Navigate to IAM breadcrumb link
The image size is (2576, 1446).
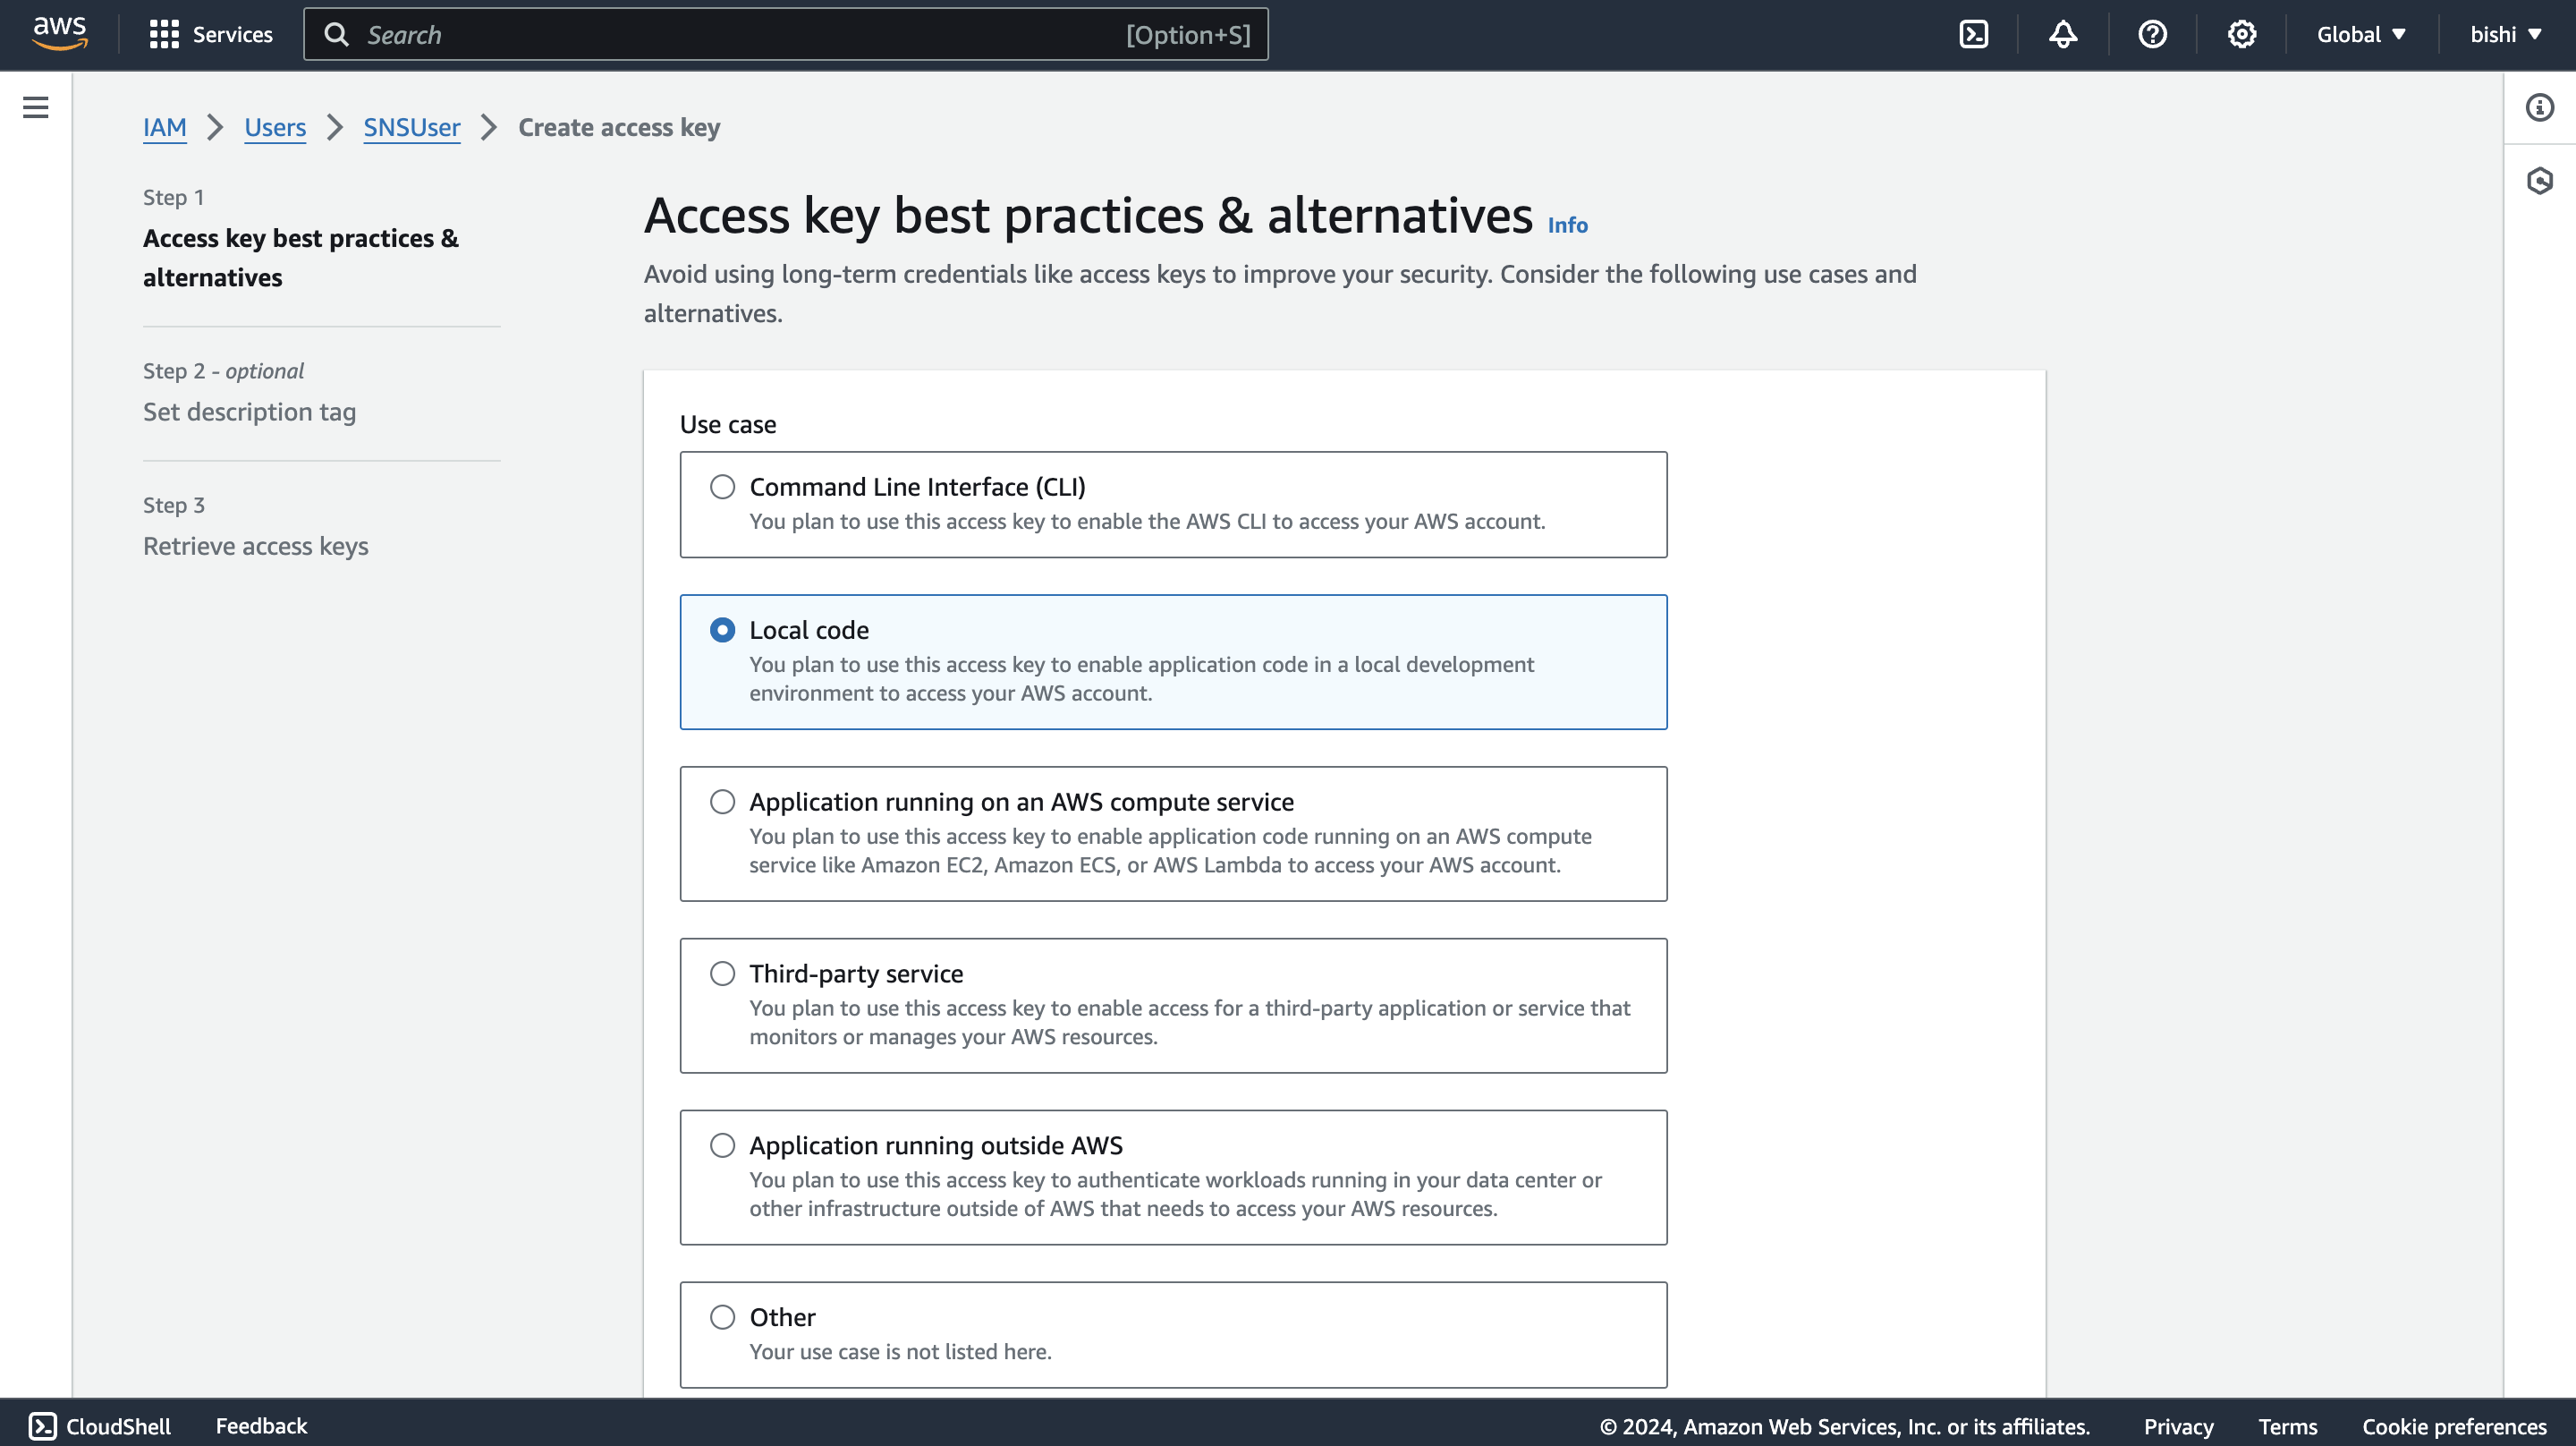[x=163, y=125]
